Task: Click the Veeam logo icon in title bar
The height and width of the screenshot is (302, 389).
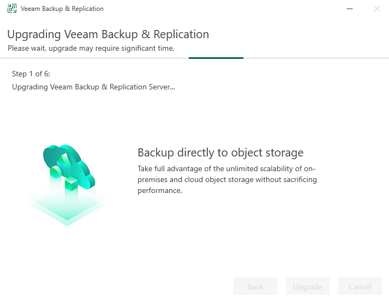Action: 12,8
